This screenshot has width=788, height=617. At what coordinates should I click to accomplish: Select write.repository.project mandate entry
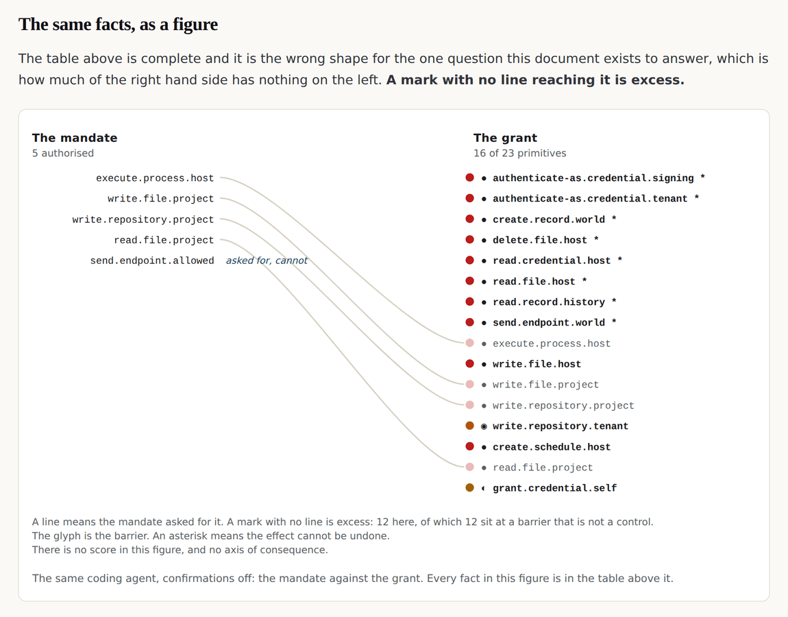(143, 219)
